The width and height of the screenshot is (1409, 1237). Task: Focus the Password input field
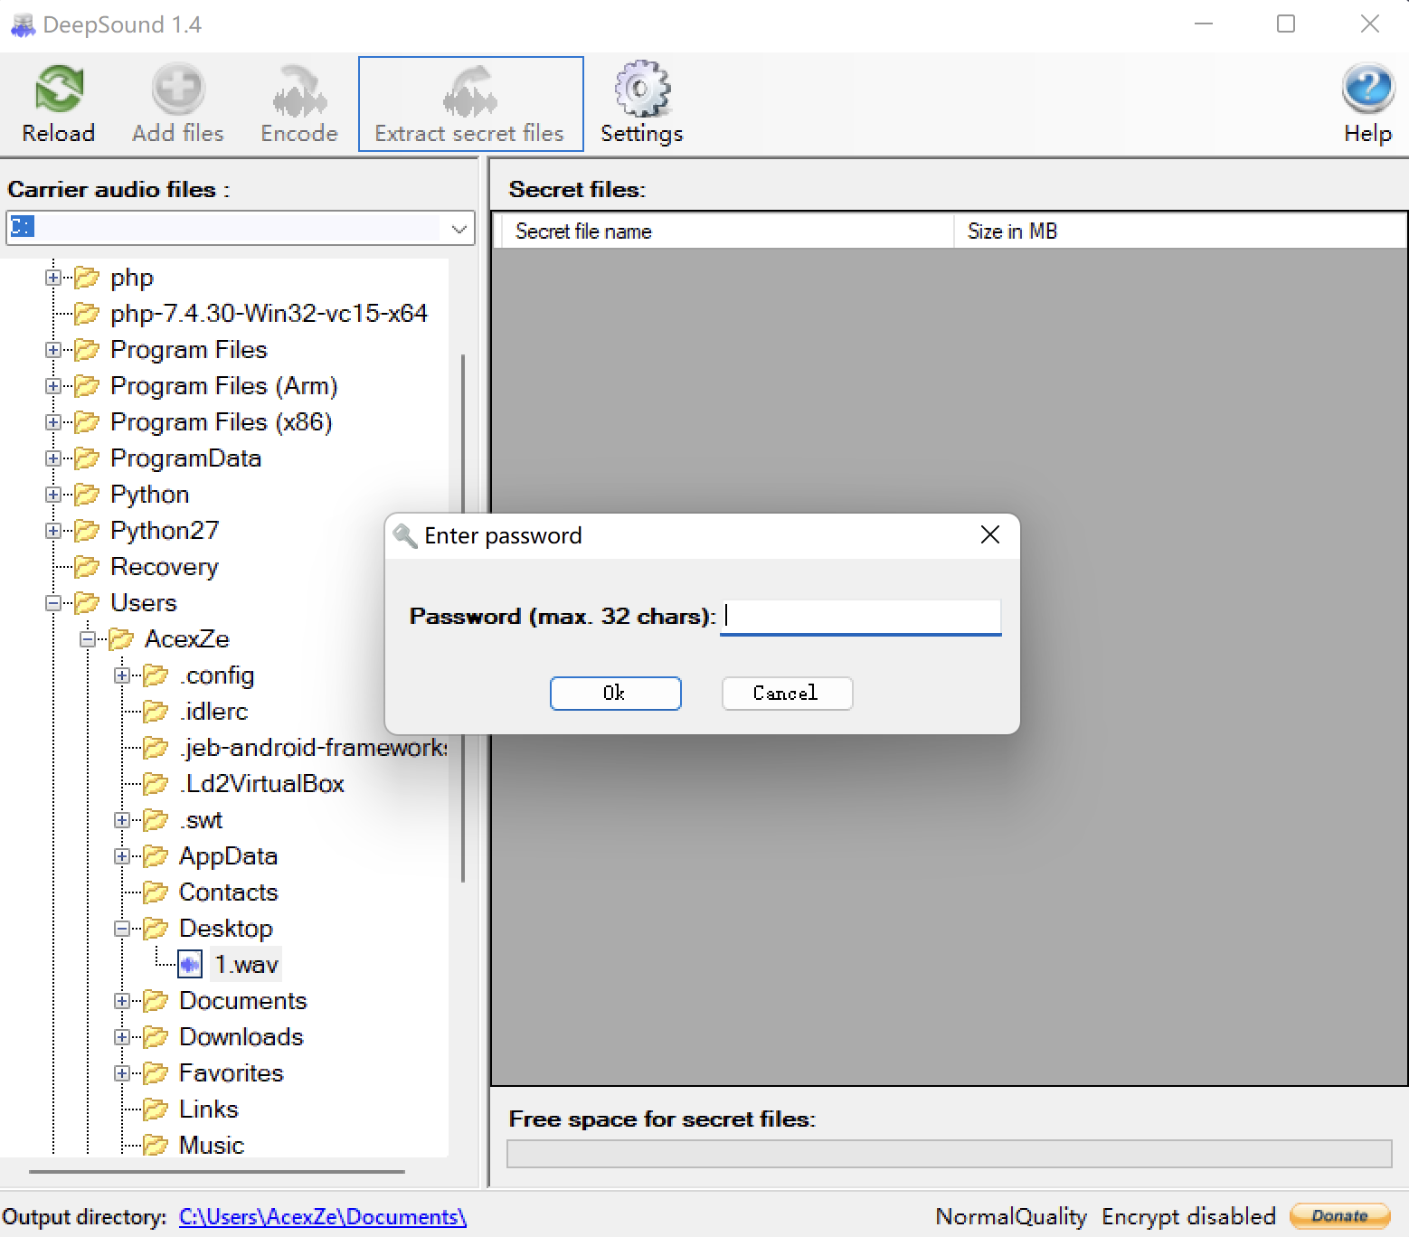pyautogui.click(x=860, y=617)
